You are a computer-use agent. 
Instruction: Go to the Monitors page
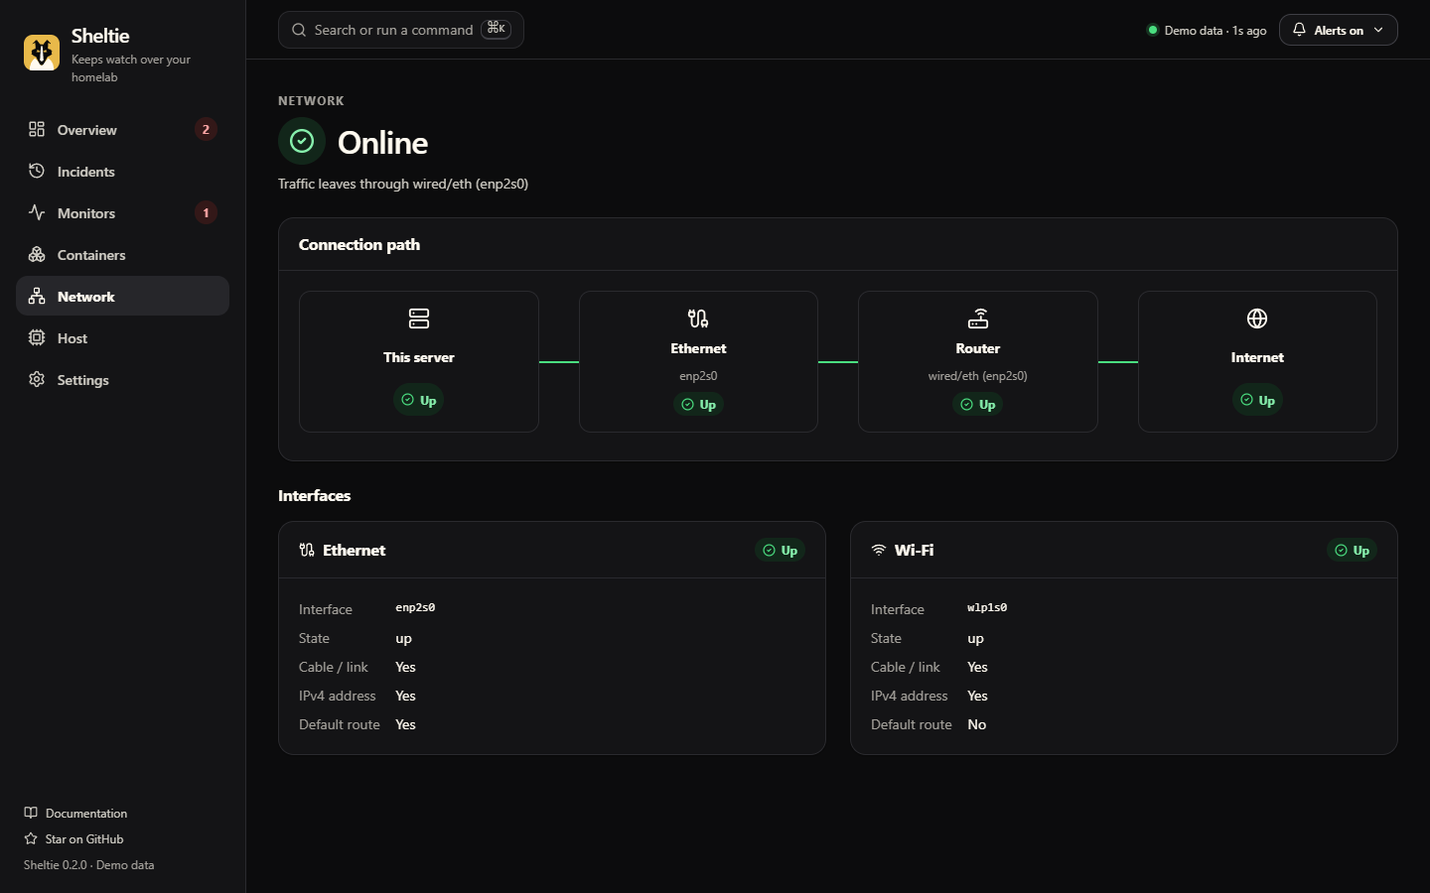pos(122,212)
